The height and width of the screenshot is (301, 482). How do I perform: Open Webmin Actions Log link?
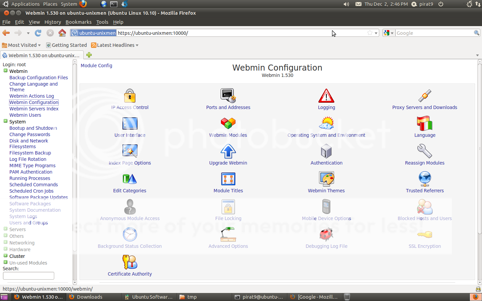(31, 96)
